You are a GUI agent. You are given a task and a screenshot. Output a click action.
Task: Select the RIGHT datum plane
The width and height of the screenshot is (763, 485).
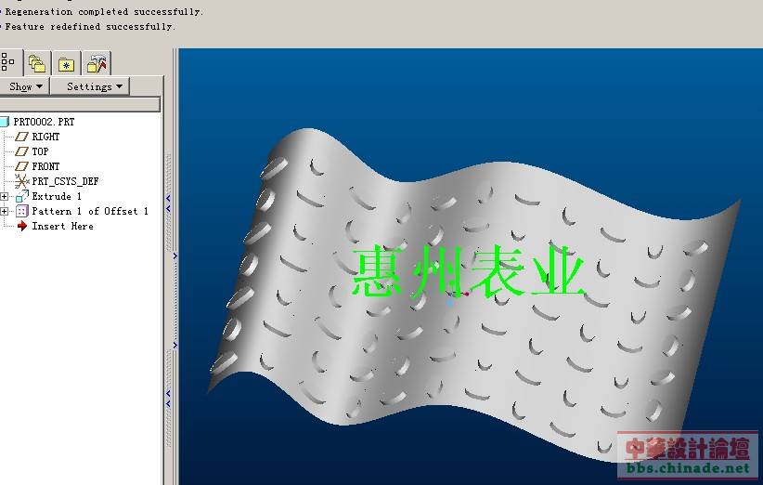45,137
